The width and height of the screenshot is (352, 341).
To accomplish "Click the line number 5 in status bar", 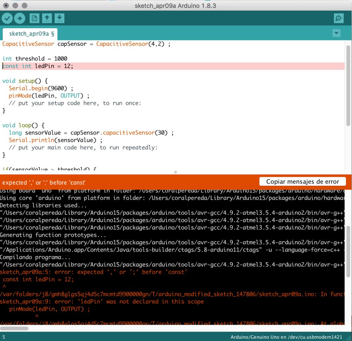I will [x=4, y=337].
